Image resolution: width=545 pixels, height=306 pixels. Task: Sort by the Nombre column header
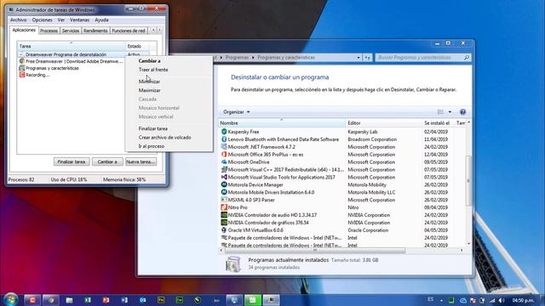pyautogui.click(x=282, y=123)
